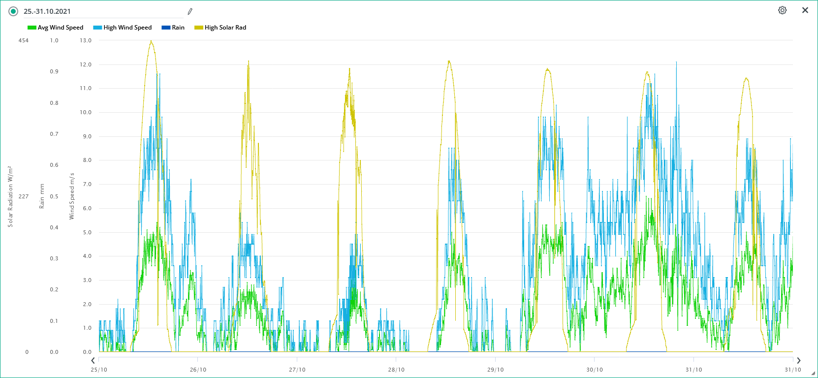Select the 26/10 date marker on x-axis
Screen dimensions: 818x378
198,370
